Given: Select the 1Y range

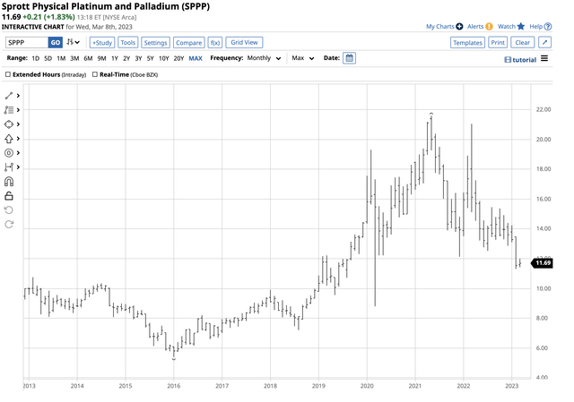Looking at the screenshot, I should pyautogui.click(x=115, y=58).
